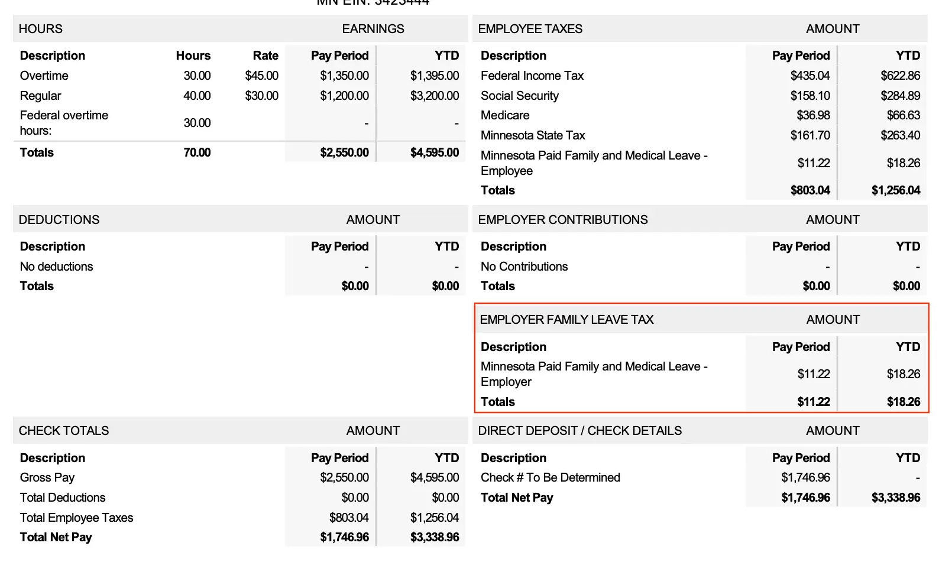The image size is (939, 585).
Task: Click Minnesota State Tax amount $161.70
Action: coord(810,135)
